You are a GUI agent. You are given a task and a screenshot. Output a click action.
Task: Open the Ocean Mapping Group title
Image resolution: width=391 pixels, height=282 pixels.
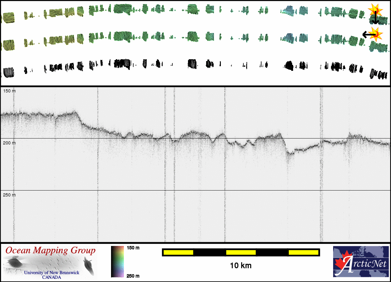coord(50,251)
